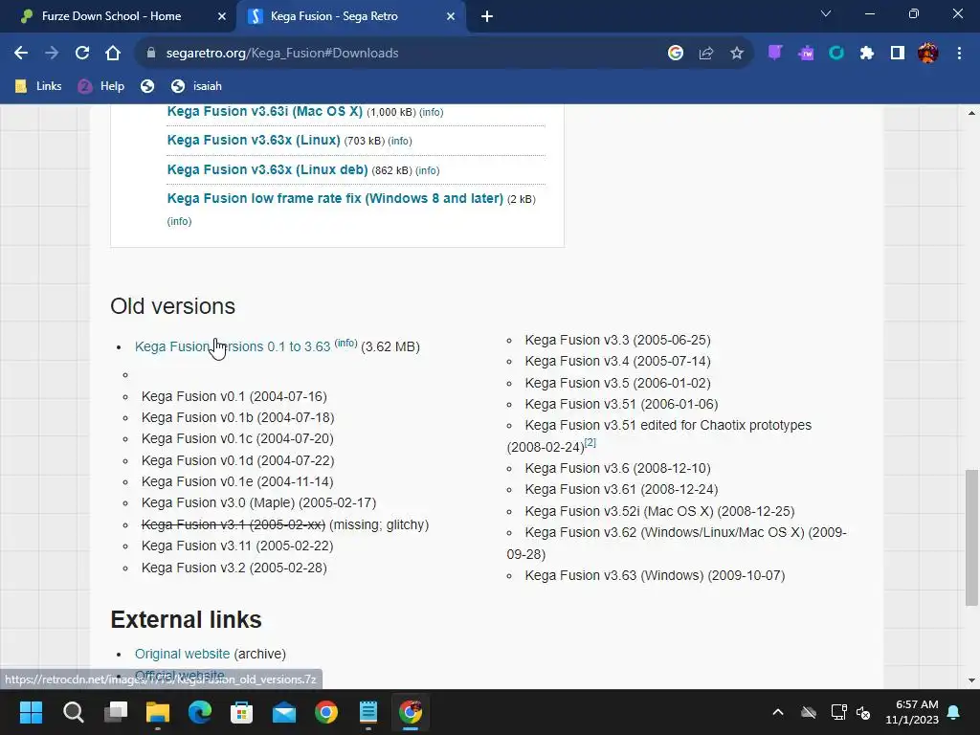This screenshot has width=980, height=735.
Task: Close the Furze Down School tab
Action: point(221,16)
